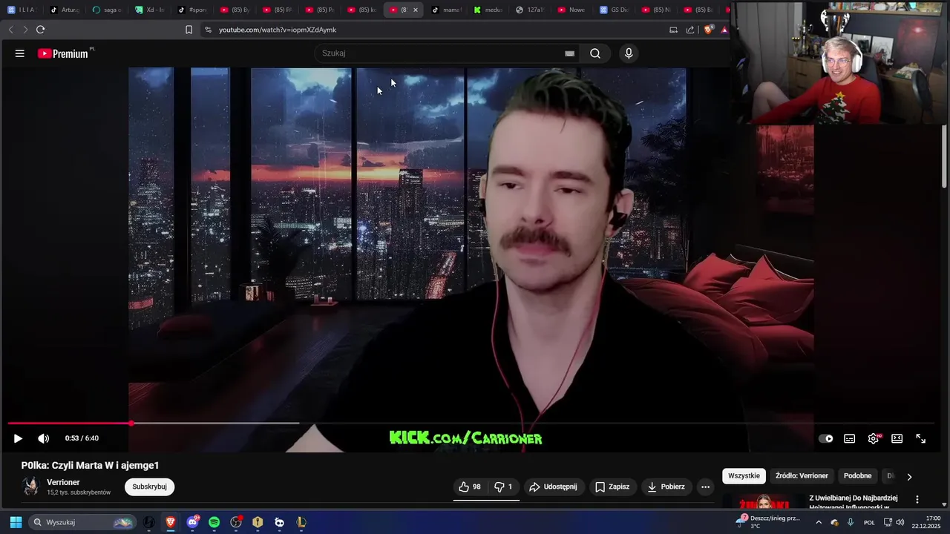
Task: Click the recommended video thumbnail
Action: 762,502
